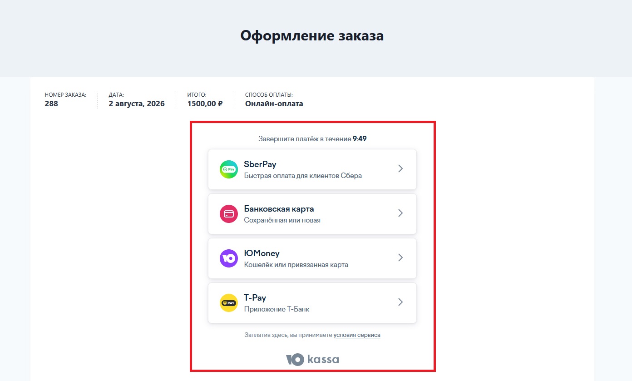Choose T-Pay payment option title

[x=255, y=298]
